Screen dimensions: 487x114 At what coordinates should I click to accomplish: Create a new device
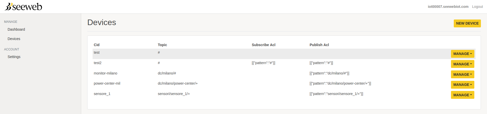pos(467,23)
